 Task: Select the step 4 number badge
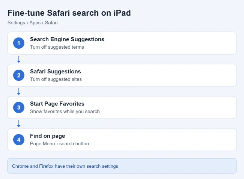coord(19,140)
